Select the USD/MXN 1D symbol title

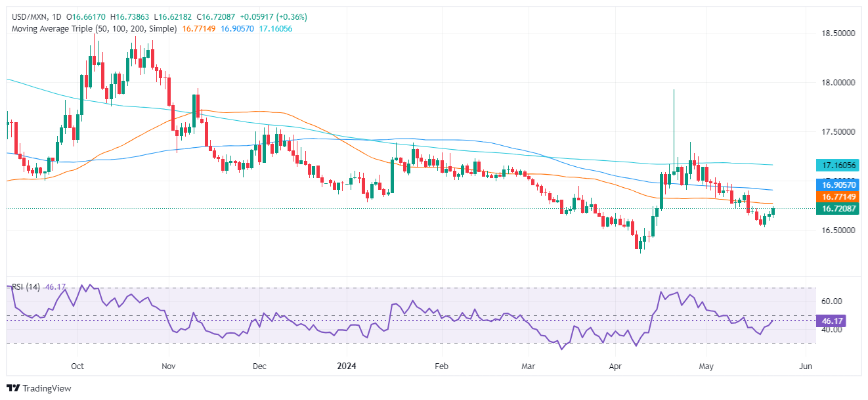click(33, 16)
